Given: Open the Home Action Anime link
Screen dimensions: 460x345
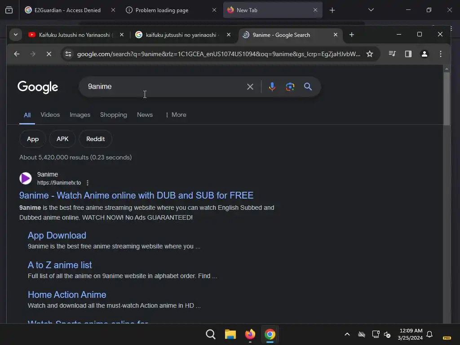Looking at the screenshot, I should click(67, 295).
